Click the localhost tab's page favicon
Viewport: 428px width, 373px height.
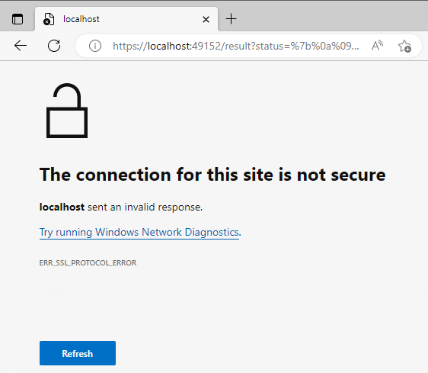pyautogui.click(x=49, y=19)
